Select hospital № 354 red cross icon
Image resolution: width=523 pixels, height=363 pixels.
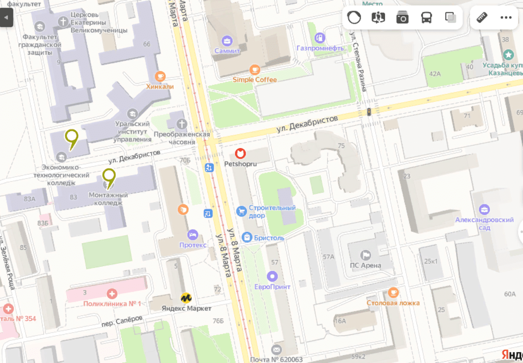[x=8, y=309]
